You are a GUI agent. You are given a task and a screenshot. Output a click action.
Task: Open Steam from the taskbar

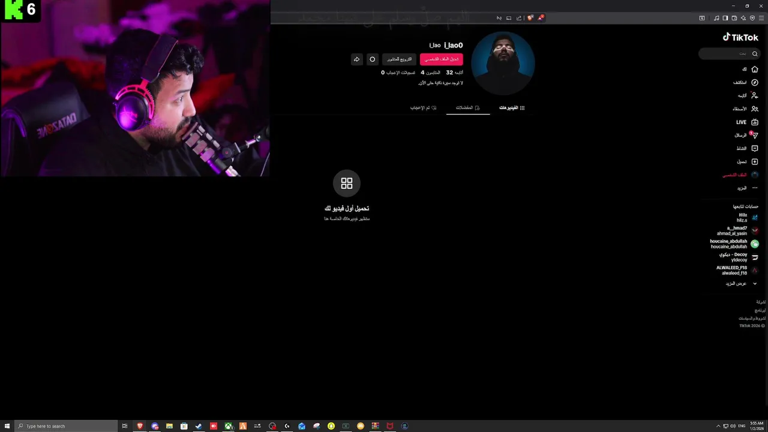coord(199,426)
